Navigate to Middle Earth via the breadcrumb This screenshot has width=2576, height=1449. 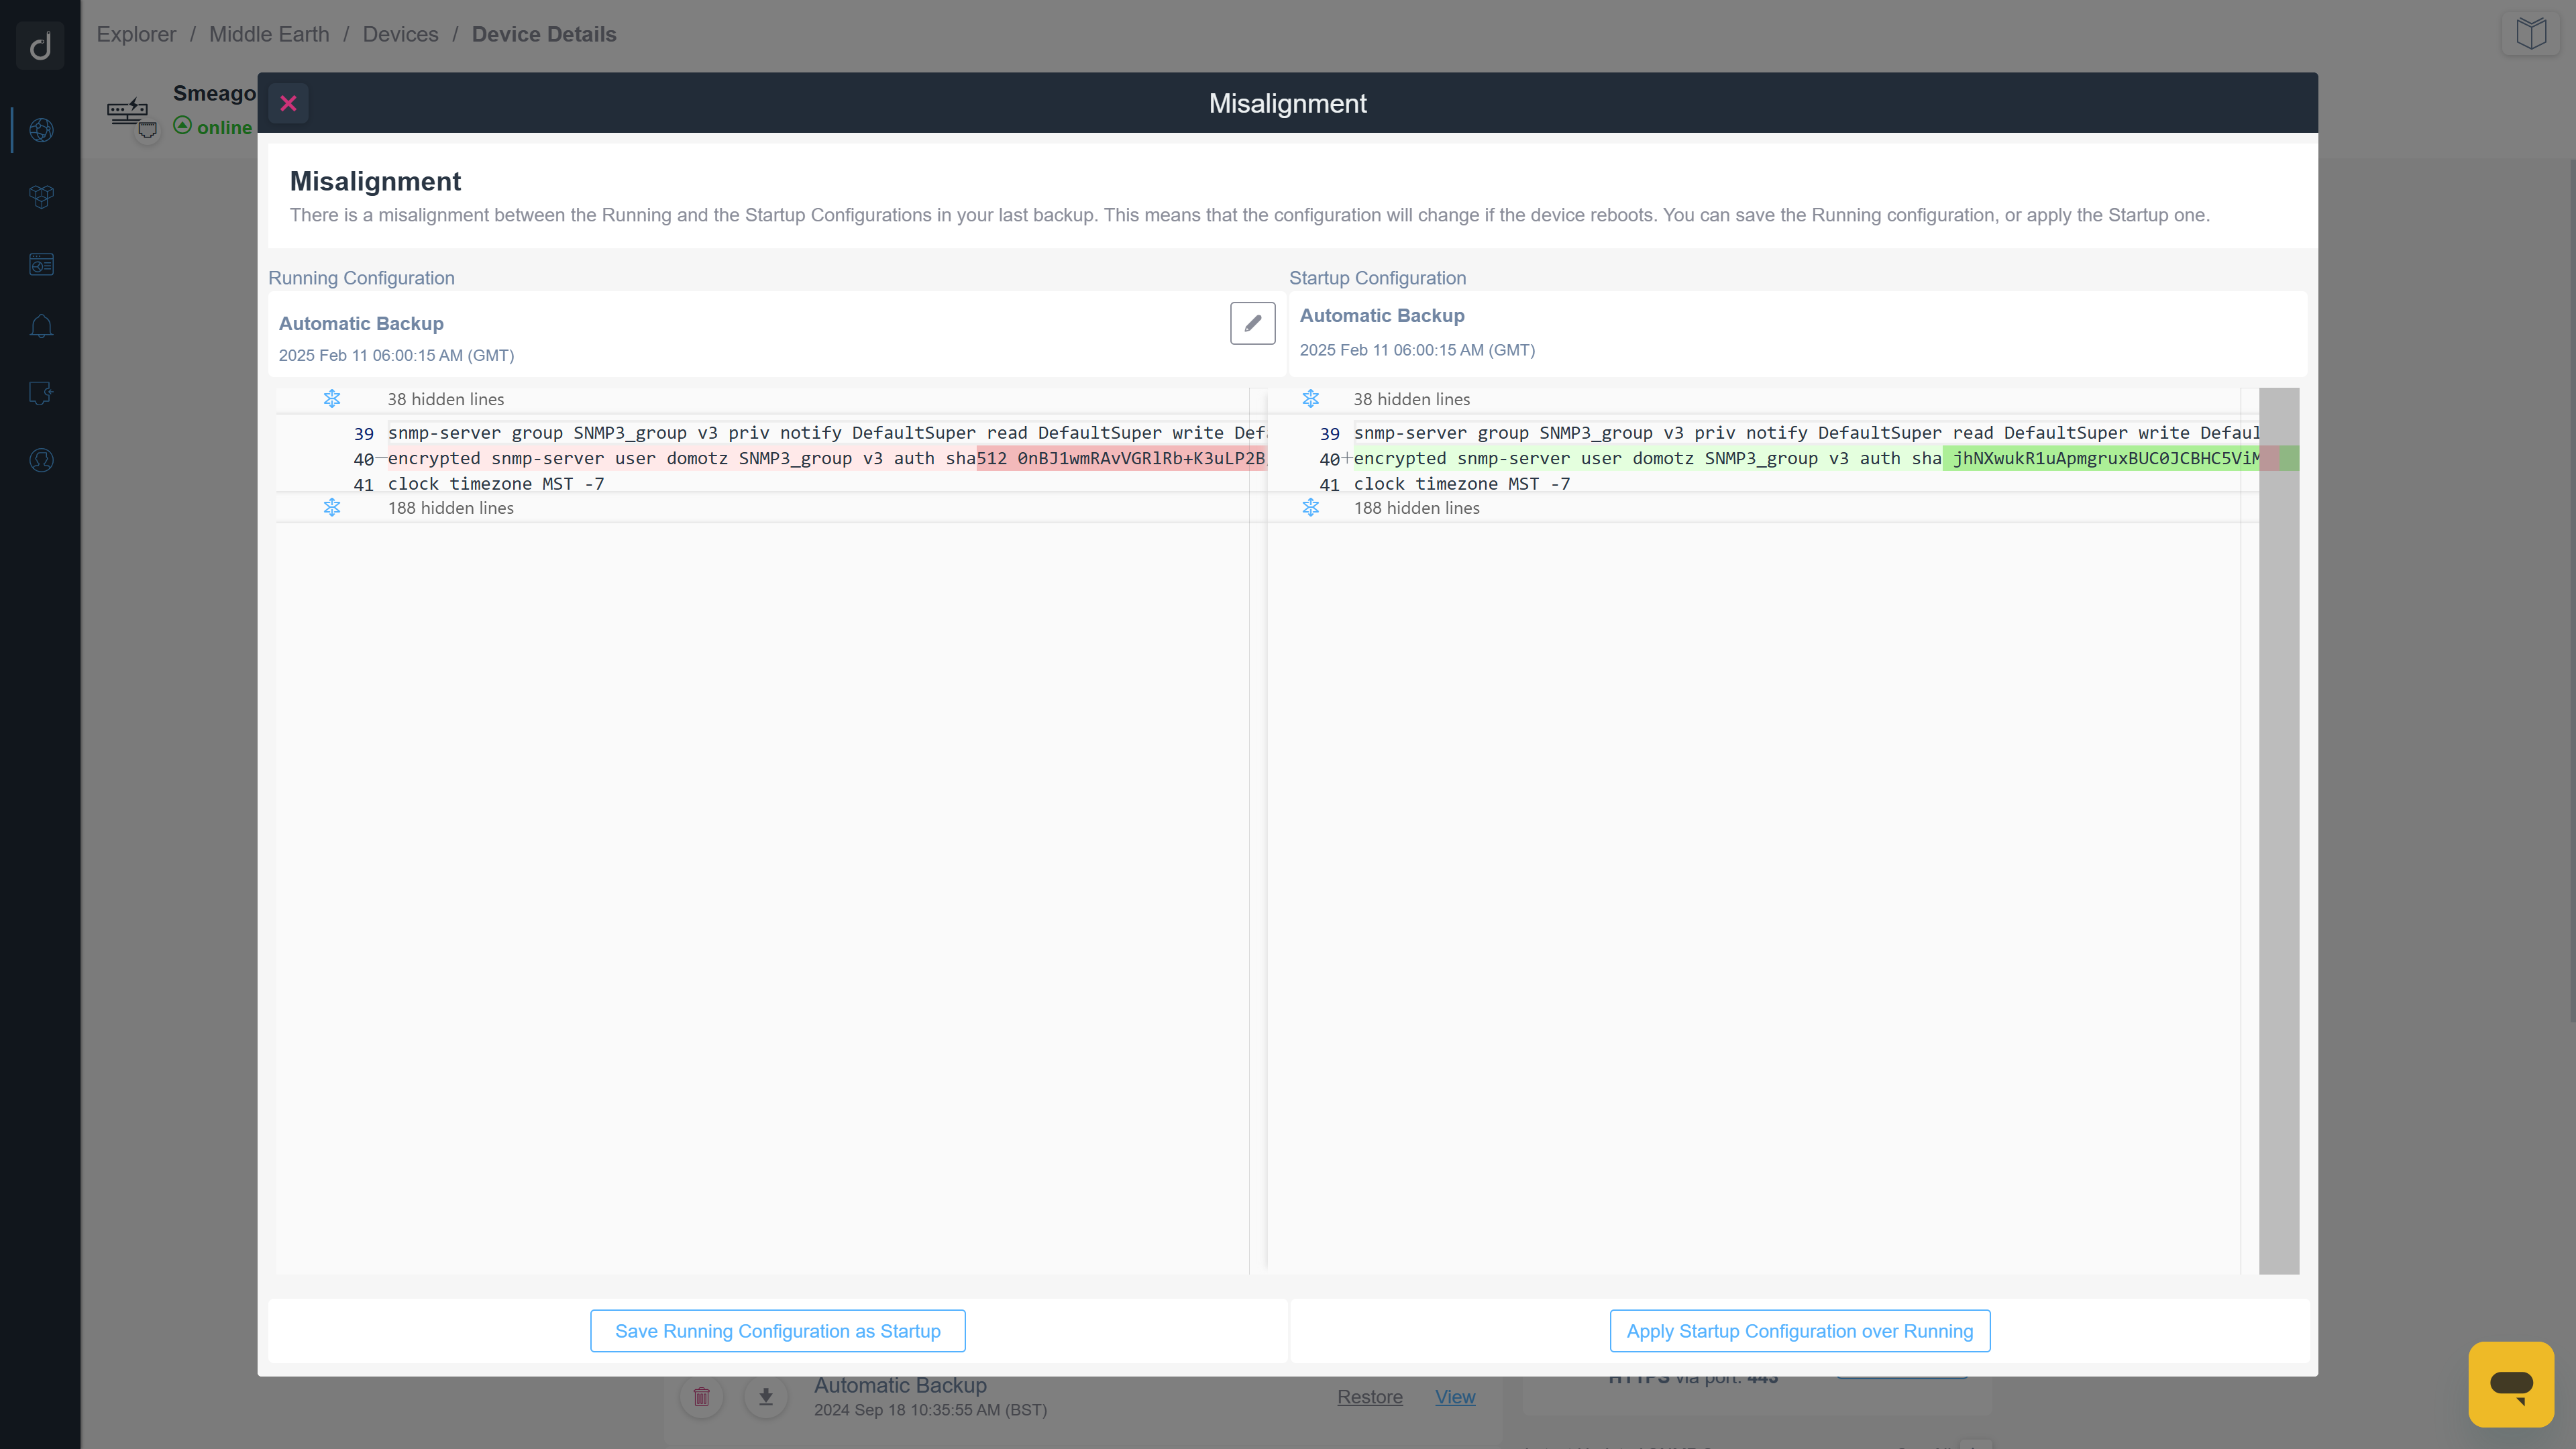pos(268,34)
